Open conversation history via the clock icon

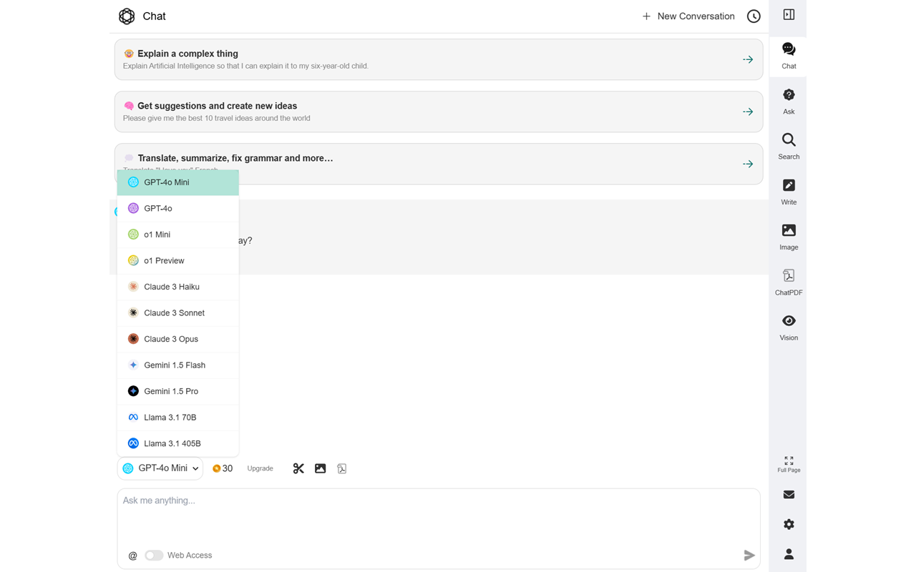pos(753,16)
